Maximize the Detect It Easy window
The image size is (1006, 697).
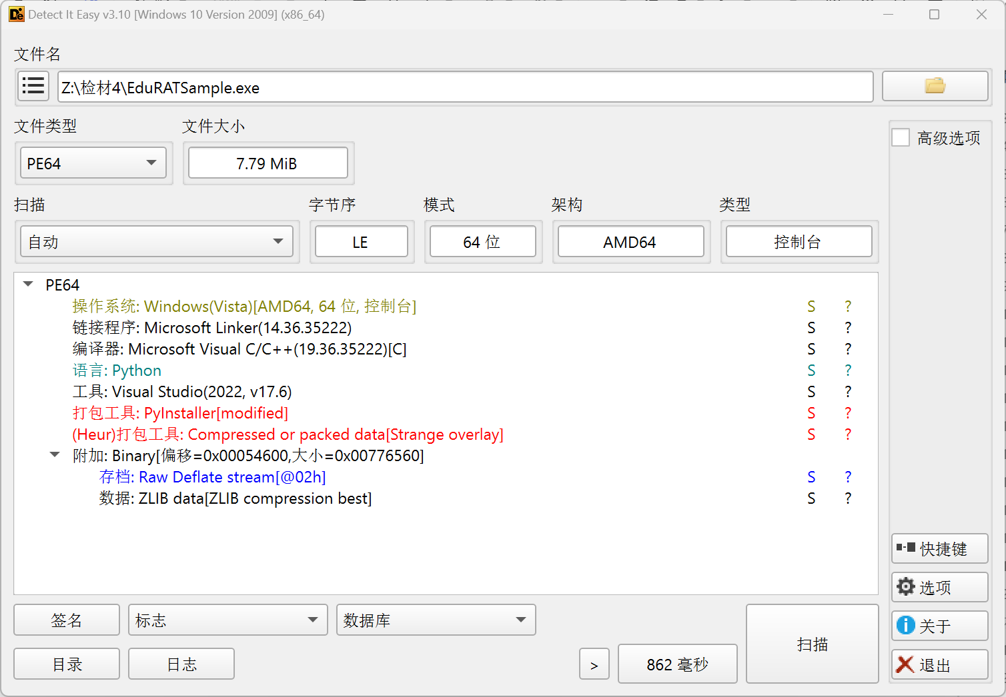tap(934, 14)
